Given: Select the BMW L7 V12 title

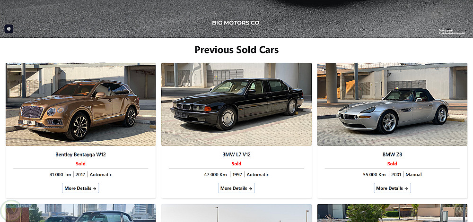Looking at the screenshot, I should coord(236,154).
